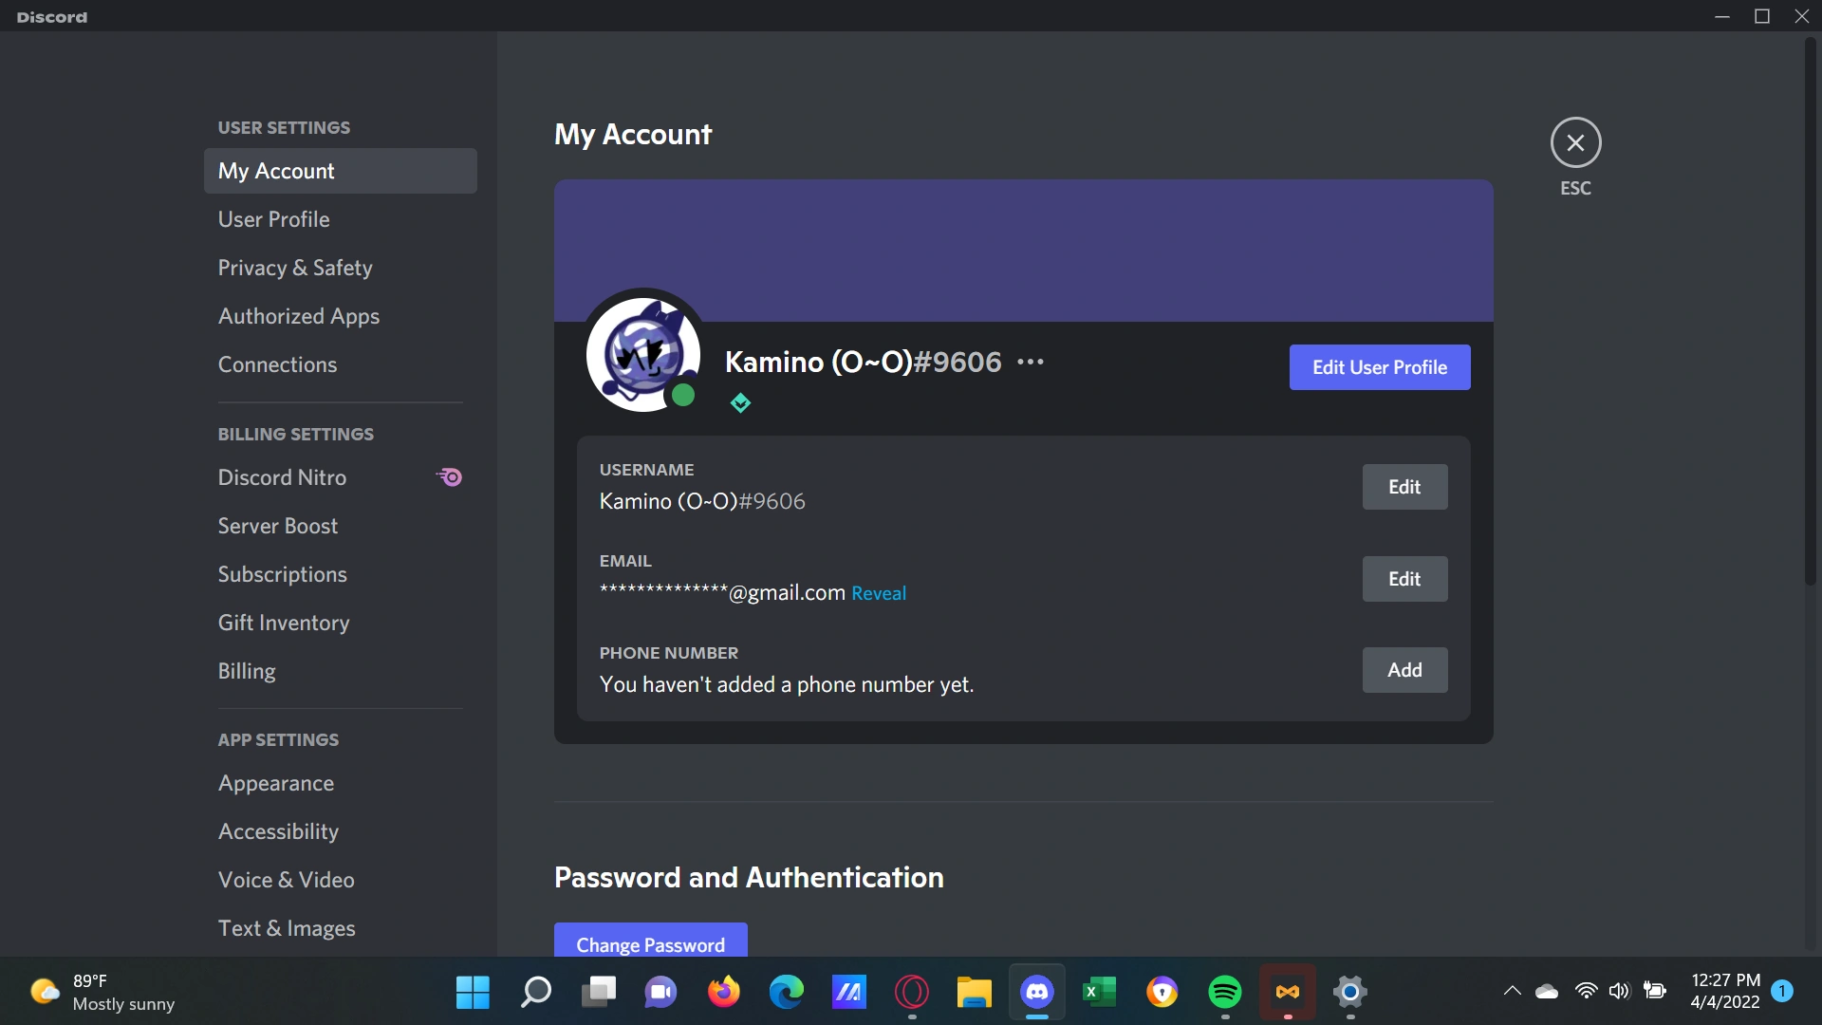Image resolution: width=1822 pixels, height=1025 pixels.
Task: Switch to Voice & Video settings
Action: tap(286, 880)
